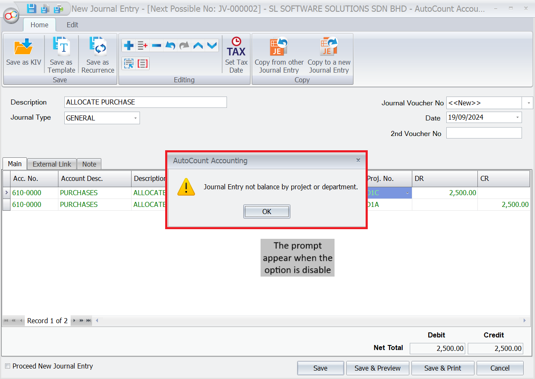Click the Save as KIV icon
Viewport: 535px width, 379px height.
click(24, 47)
